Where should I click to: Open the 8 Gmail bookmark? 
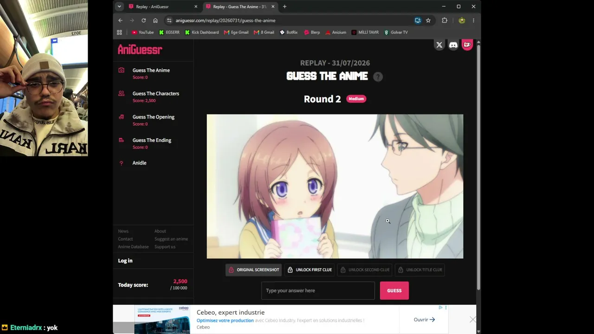point(264,32)
